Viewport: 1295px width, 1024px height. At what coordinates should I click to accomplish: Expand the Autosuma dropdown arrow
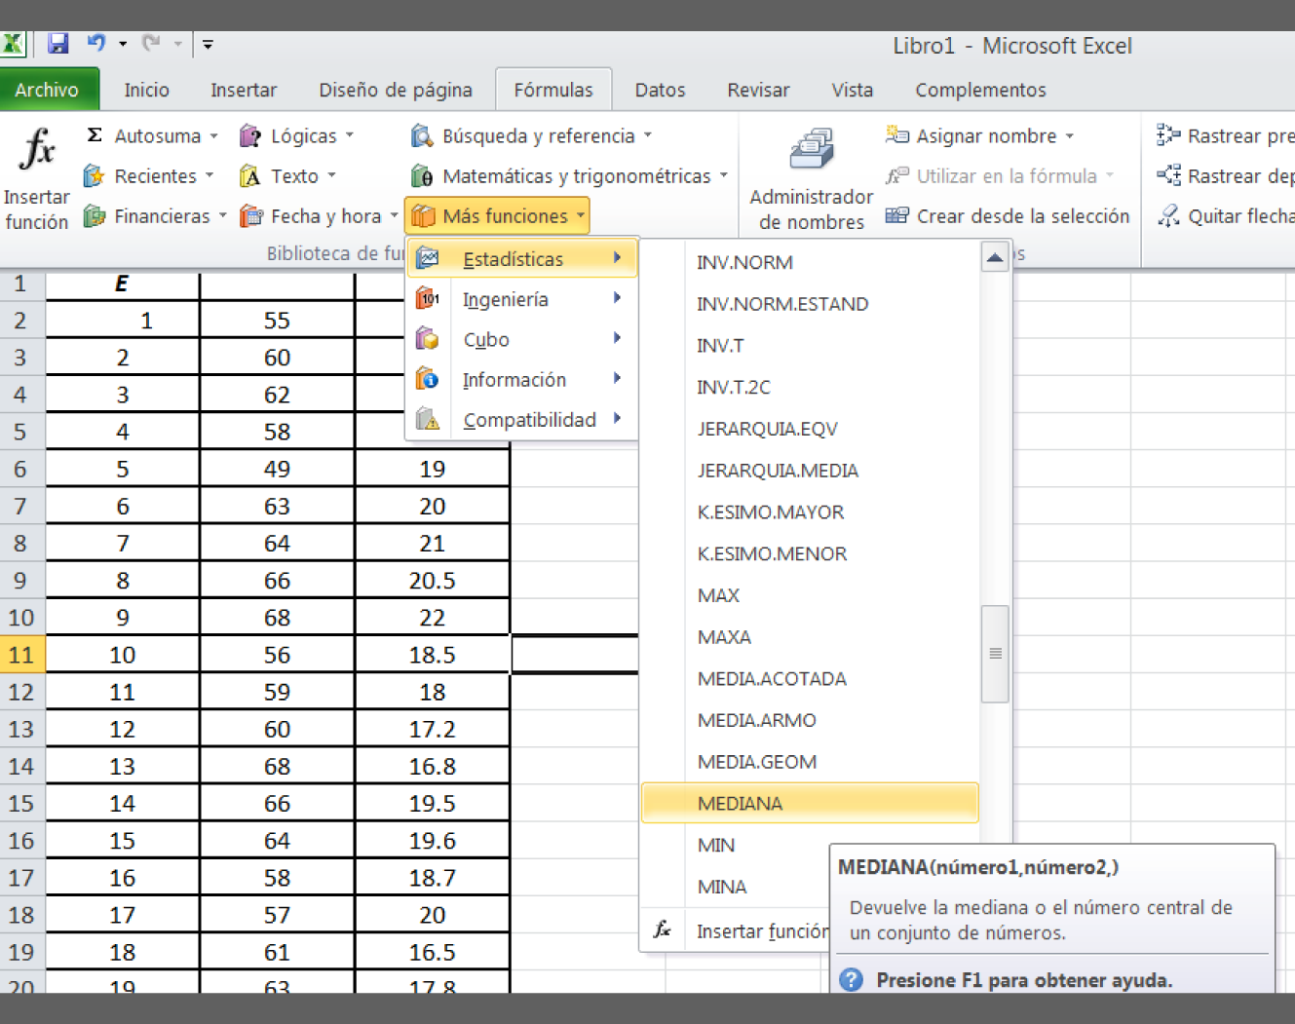213,136
